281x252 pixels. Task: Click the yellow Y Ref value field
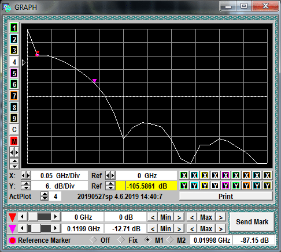click(x=146, y=186)
